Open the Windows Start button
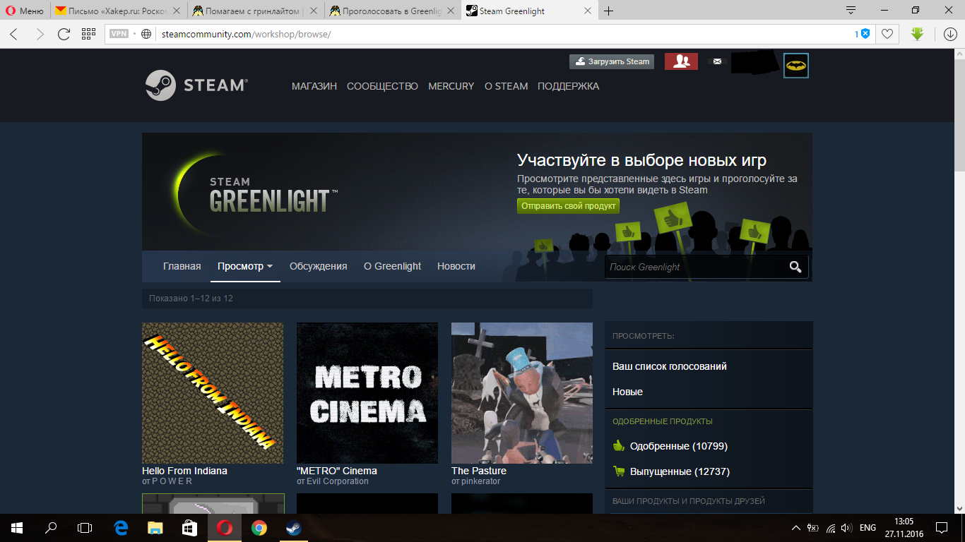Screen dimensions: 965x542 pos(16,528)
